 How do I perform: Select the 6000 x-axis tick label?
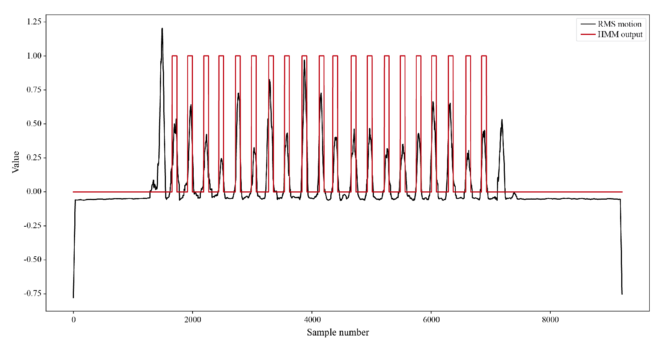pyautogui.click(x=431, y=320)
